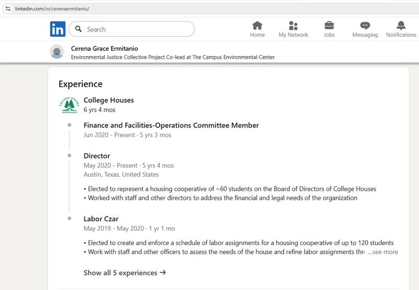Open Home via house icon
This screenshot has width=419, height=290.
(257, 26)
